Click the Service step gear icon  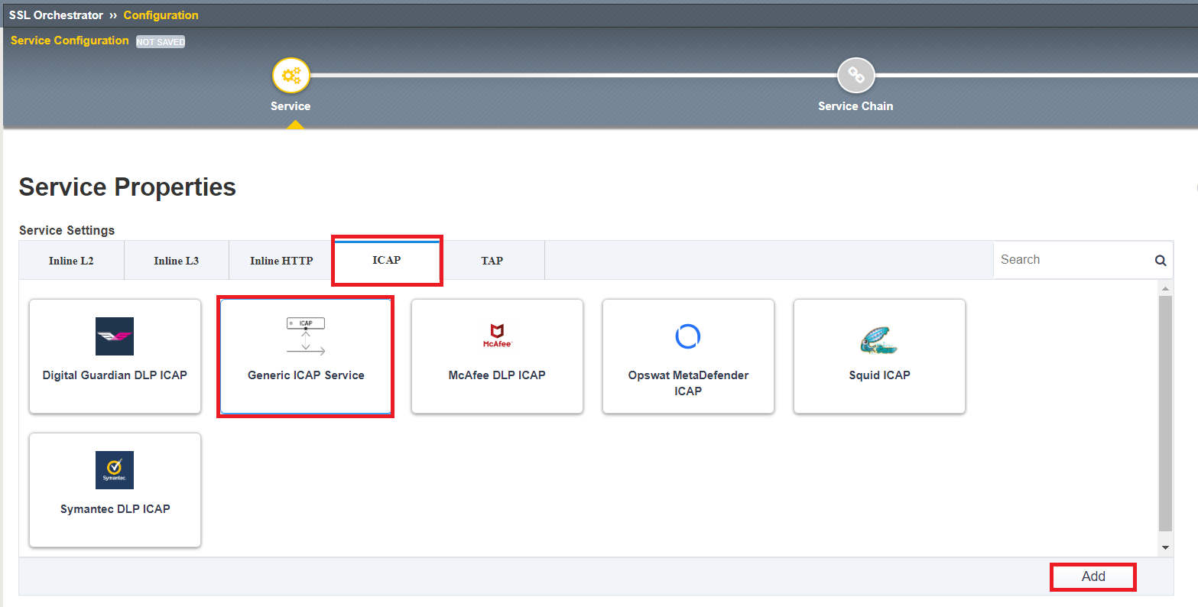291,76
